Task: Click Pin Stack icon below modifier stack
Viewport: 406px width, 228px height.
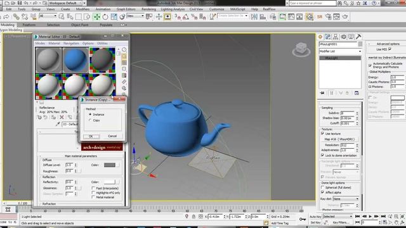Action: pos(322,93)
